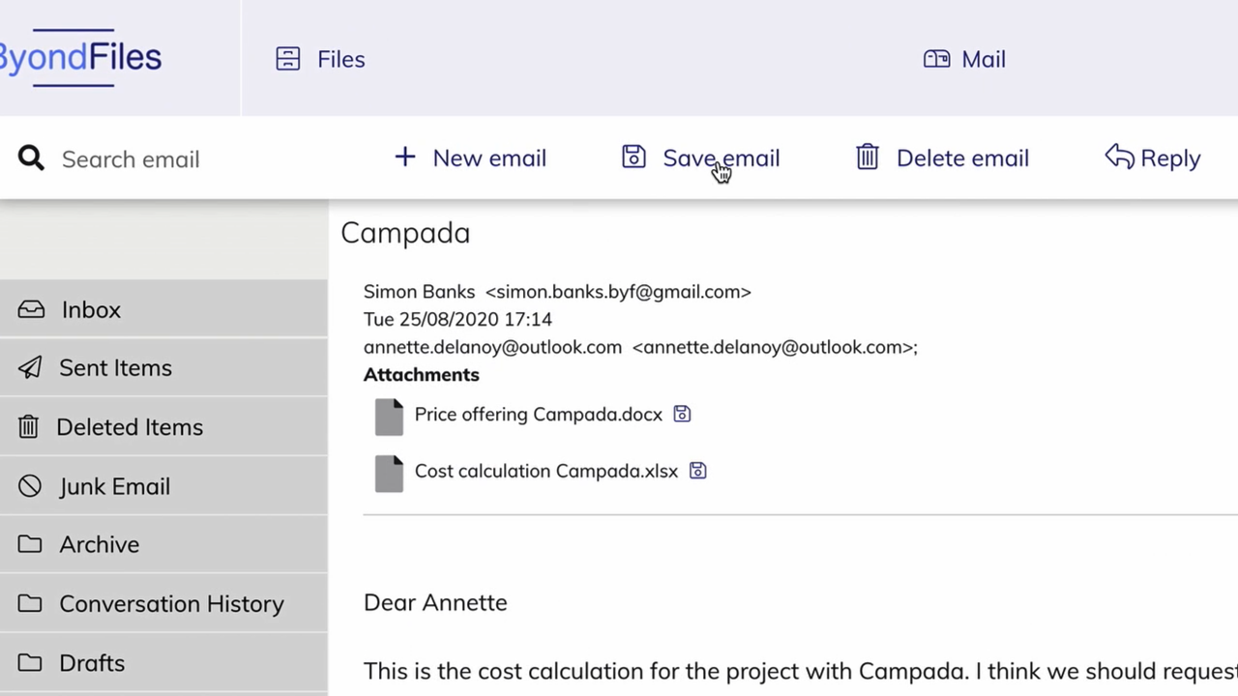This screenshot has width=1238, height=696.
Task: Select the New email plus icon
Action: pos(404,158)
